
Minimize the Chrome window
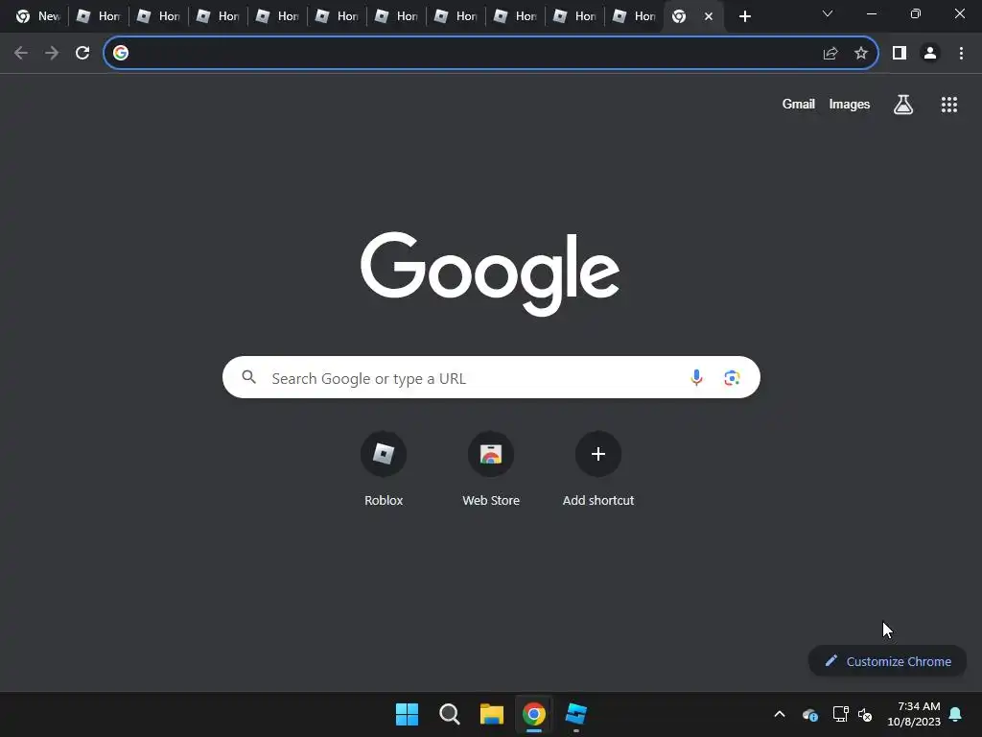(871, 13)
